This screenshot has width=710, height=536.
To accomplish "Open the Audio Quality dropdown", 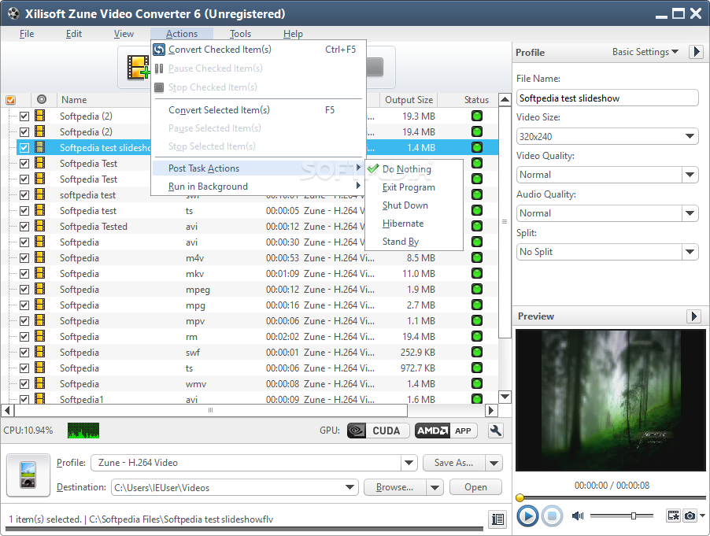I will pyautogui.click(x=690, y=213).
